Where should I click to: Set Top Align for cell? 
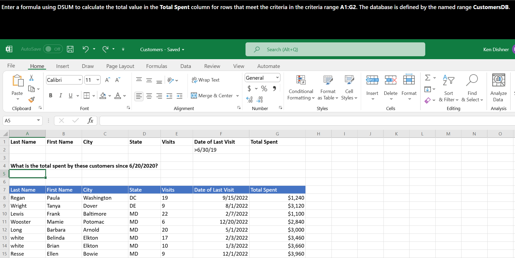(139, 80)
